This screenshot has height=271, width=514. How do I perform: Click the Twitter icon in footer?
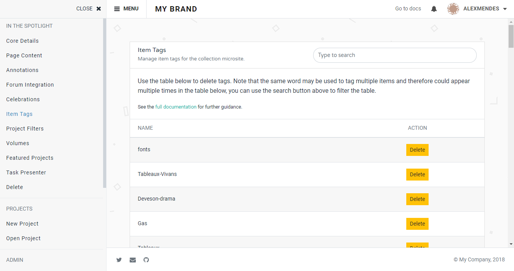[119, 259]
